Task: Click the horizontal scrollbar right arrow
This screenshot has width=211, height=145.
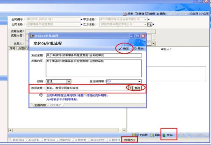Action: (124, 130)
